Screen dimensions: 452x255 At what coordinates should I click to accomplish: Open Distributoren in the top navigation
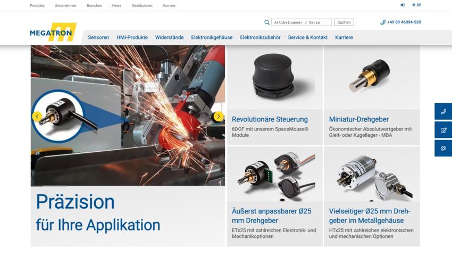point(142,5)
